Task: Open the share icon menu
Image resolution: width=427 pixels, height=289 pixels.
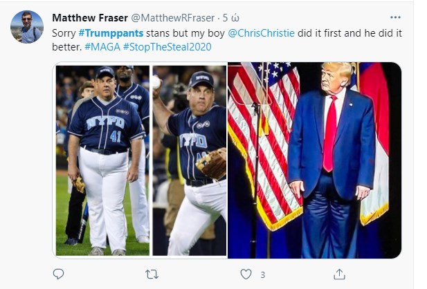Action: pos(339,274)
